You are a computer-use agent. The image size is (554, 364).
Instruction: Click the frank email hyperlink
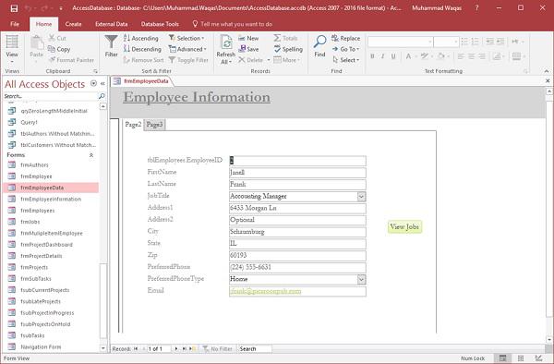[x=265, y=291]
